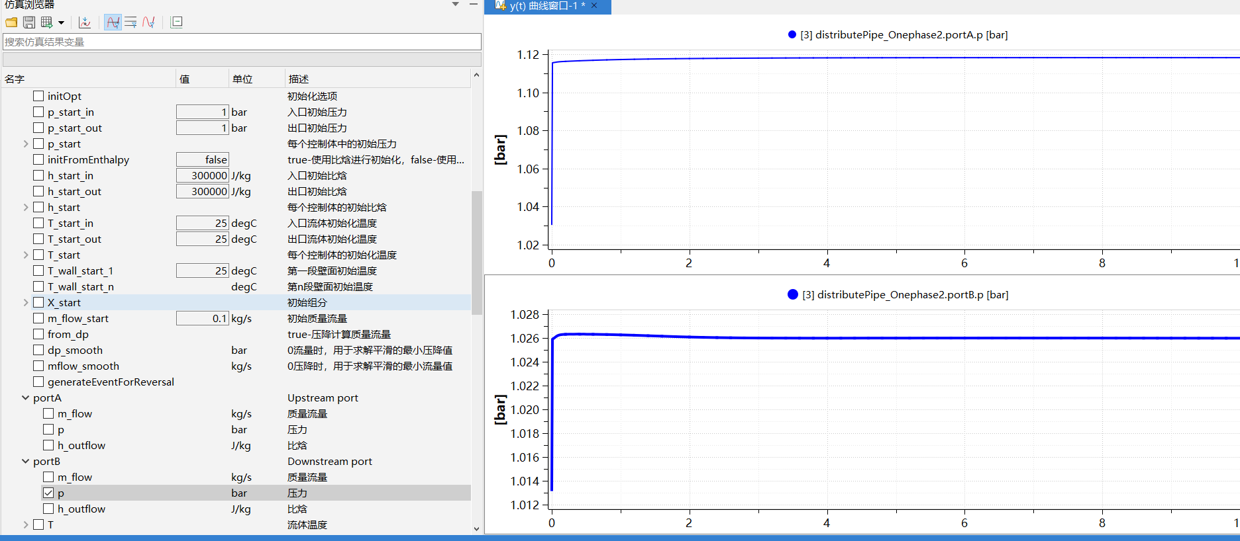Edit the h_start_out value 300000 field
This screenshot has height=541, width=1240.
(203, 191)
